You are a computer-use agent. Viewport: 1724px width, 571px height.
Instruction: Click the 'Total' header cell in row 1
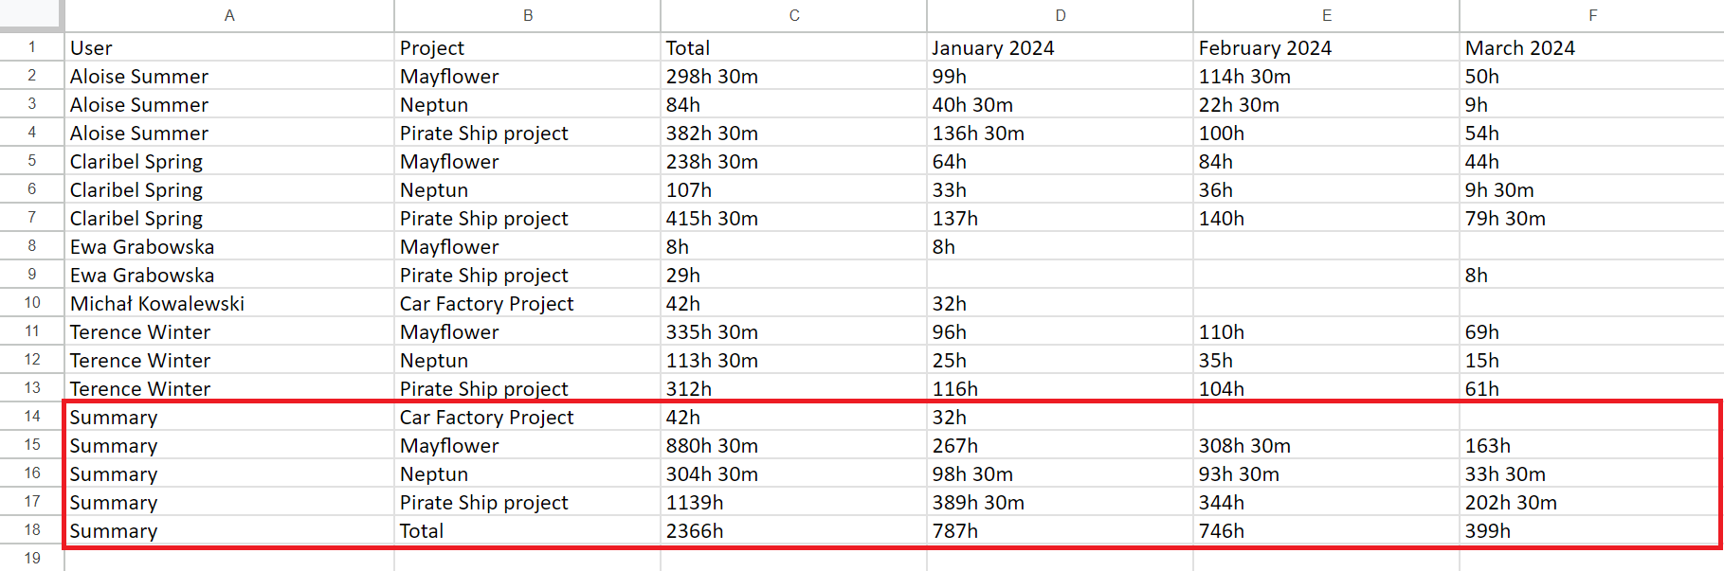(x=794, y=47)
